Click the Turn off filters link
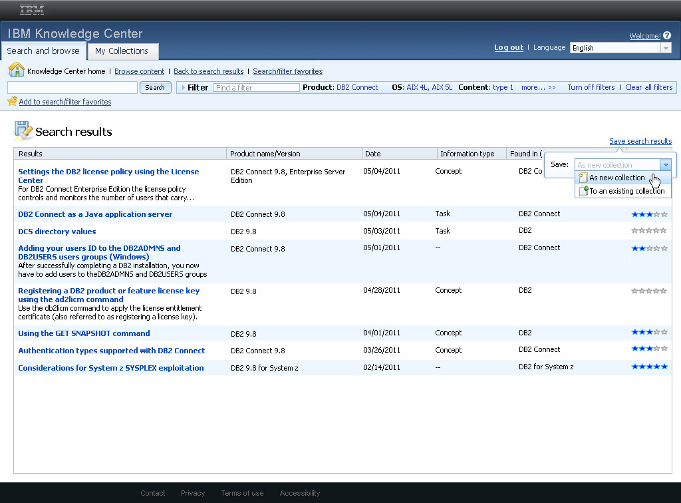Screen dimensions: 681x503 click(591, 87)
